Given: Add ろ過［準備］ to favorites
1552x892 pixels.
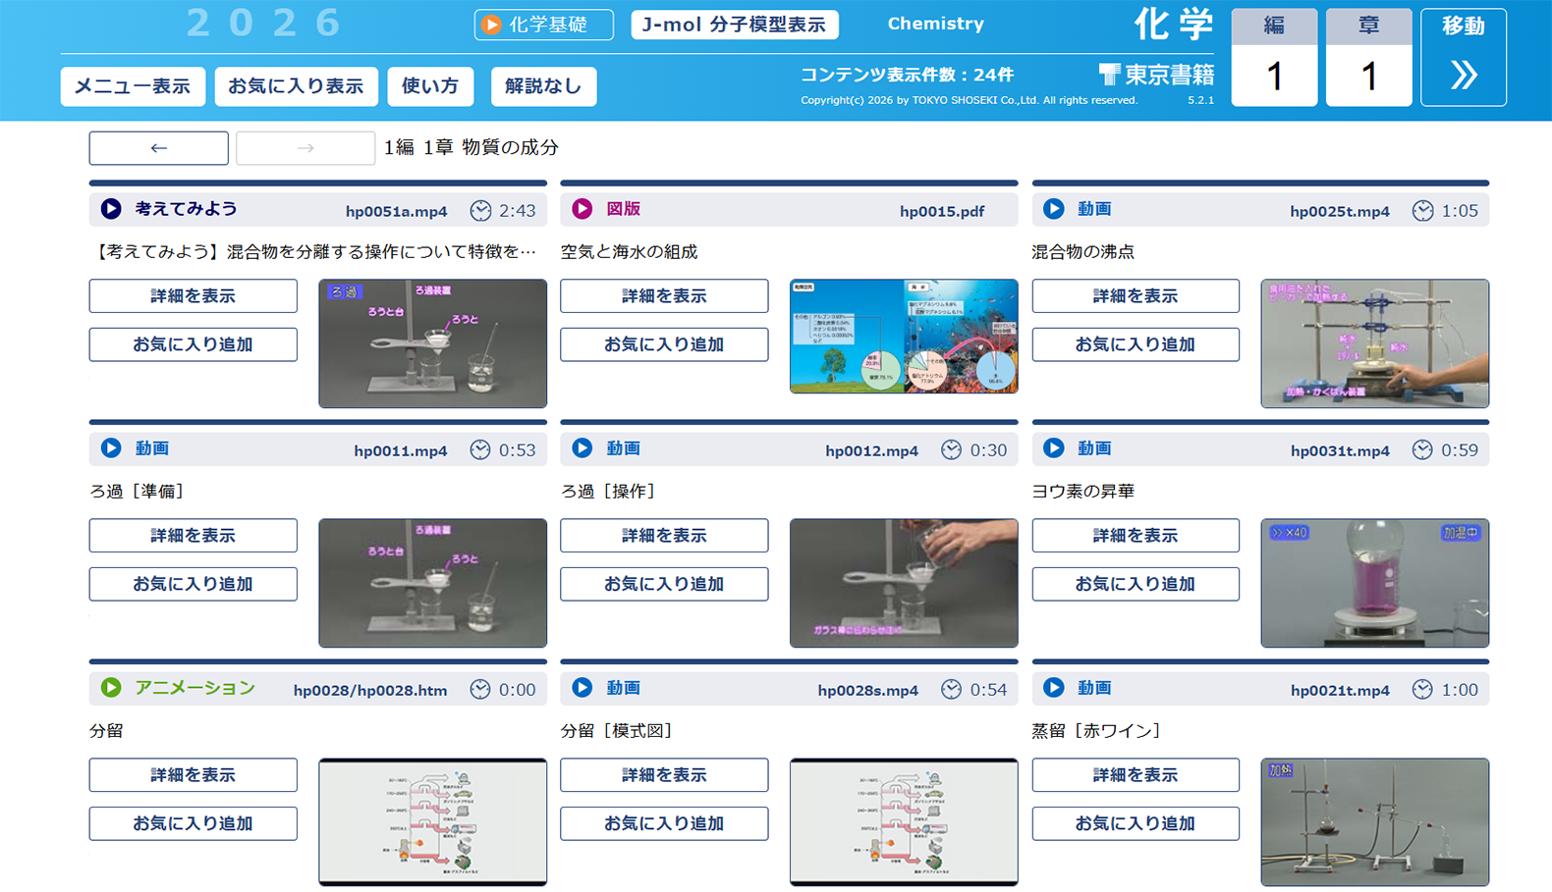Looking at the screenshot, I should coord(193,584).
